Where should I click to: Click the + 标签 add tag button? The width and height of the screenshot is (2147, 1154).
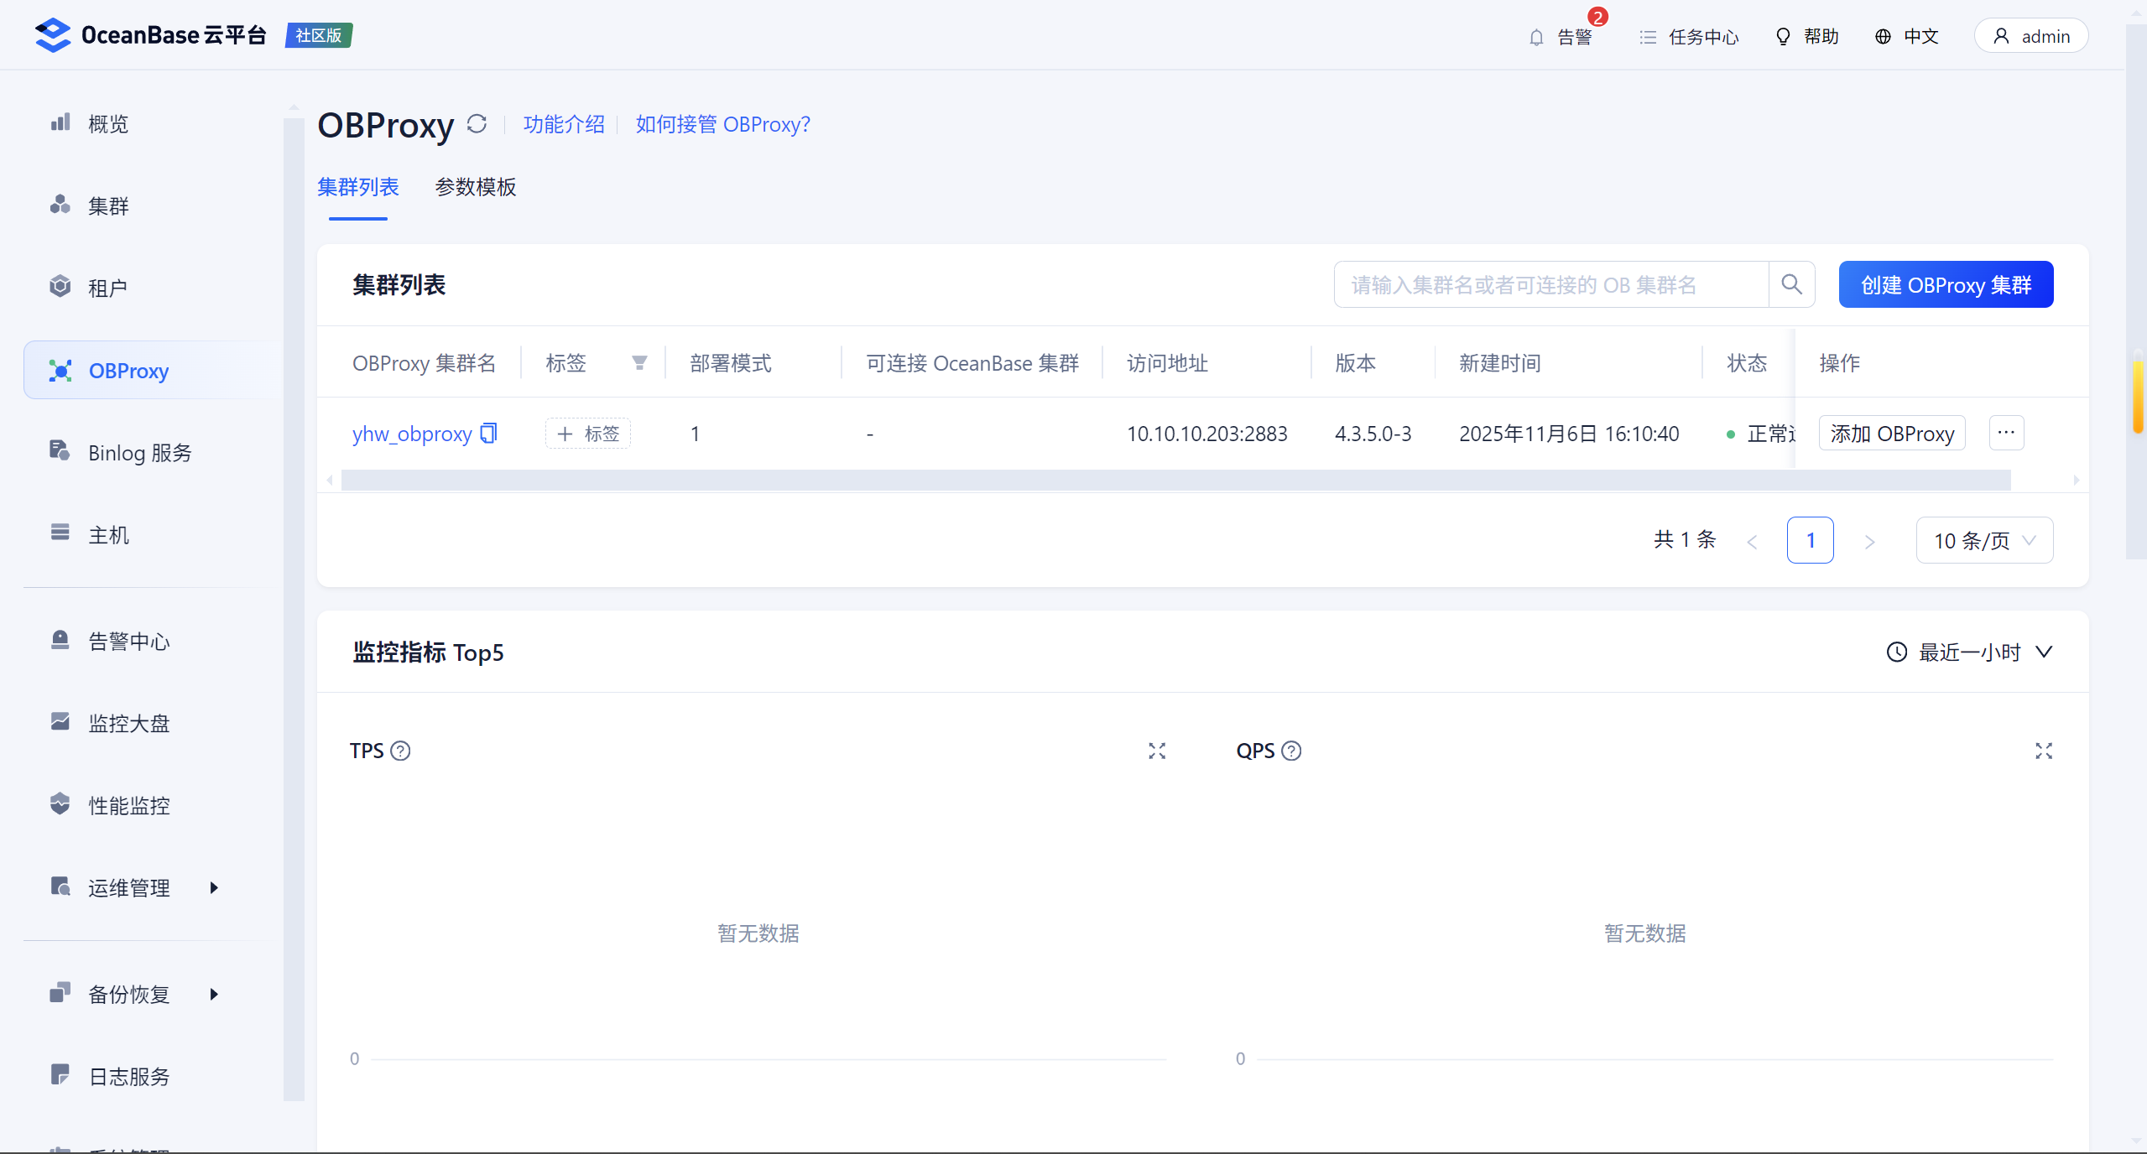pos(587,433)
